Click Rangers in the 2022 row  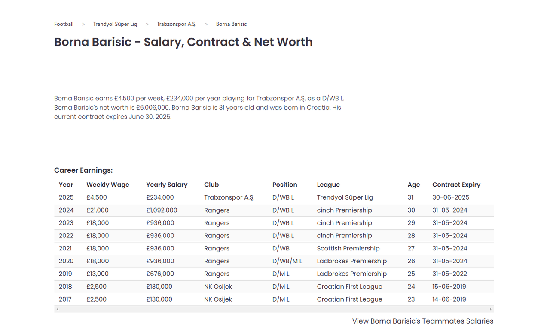point(217,236)
